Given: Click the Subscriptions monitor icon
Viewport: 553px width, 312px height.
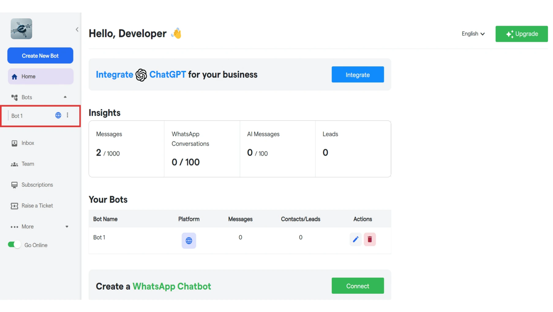Looking at the screenshot, I should (14, 185).
